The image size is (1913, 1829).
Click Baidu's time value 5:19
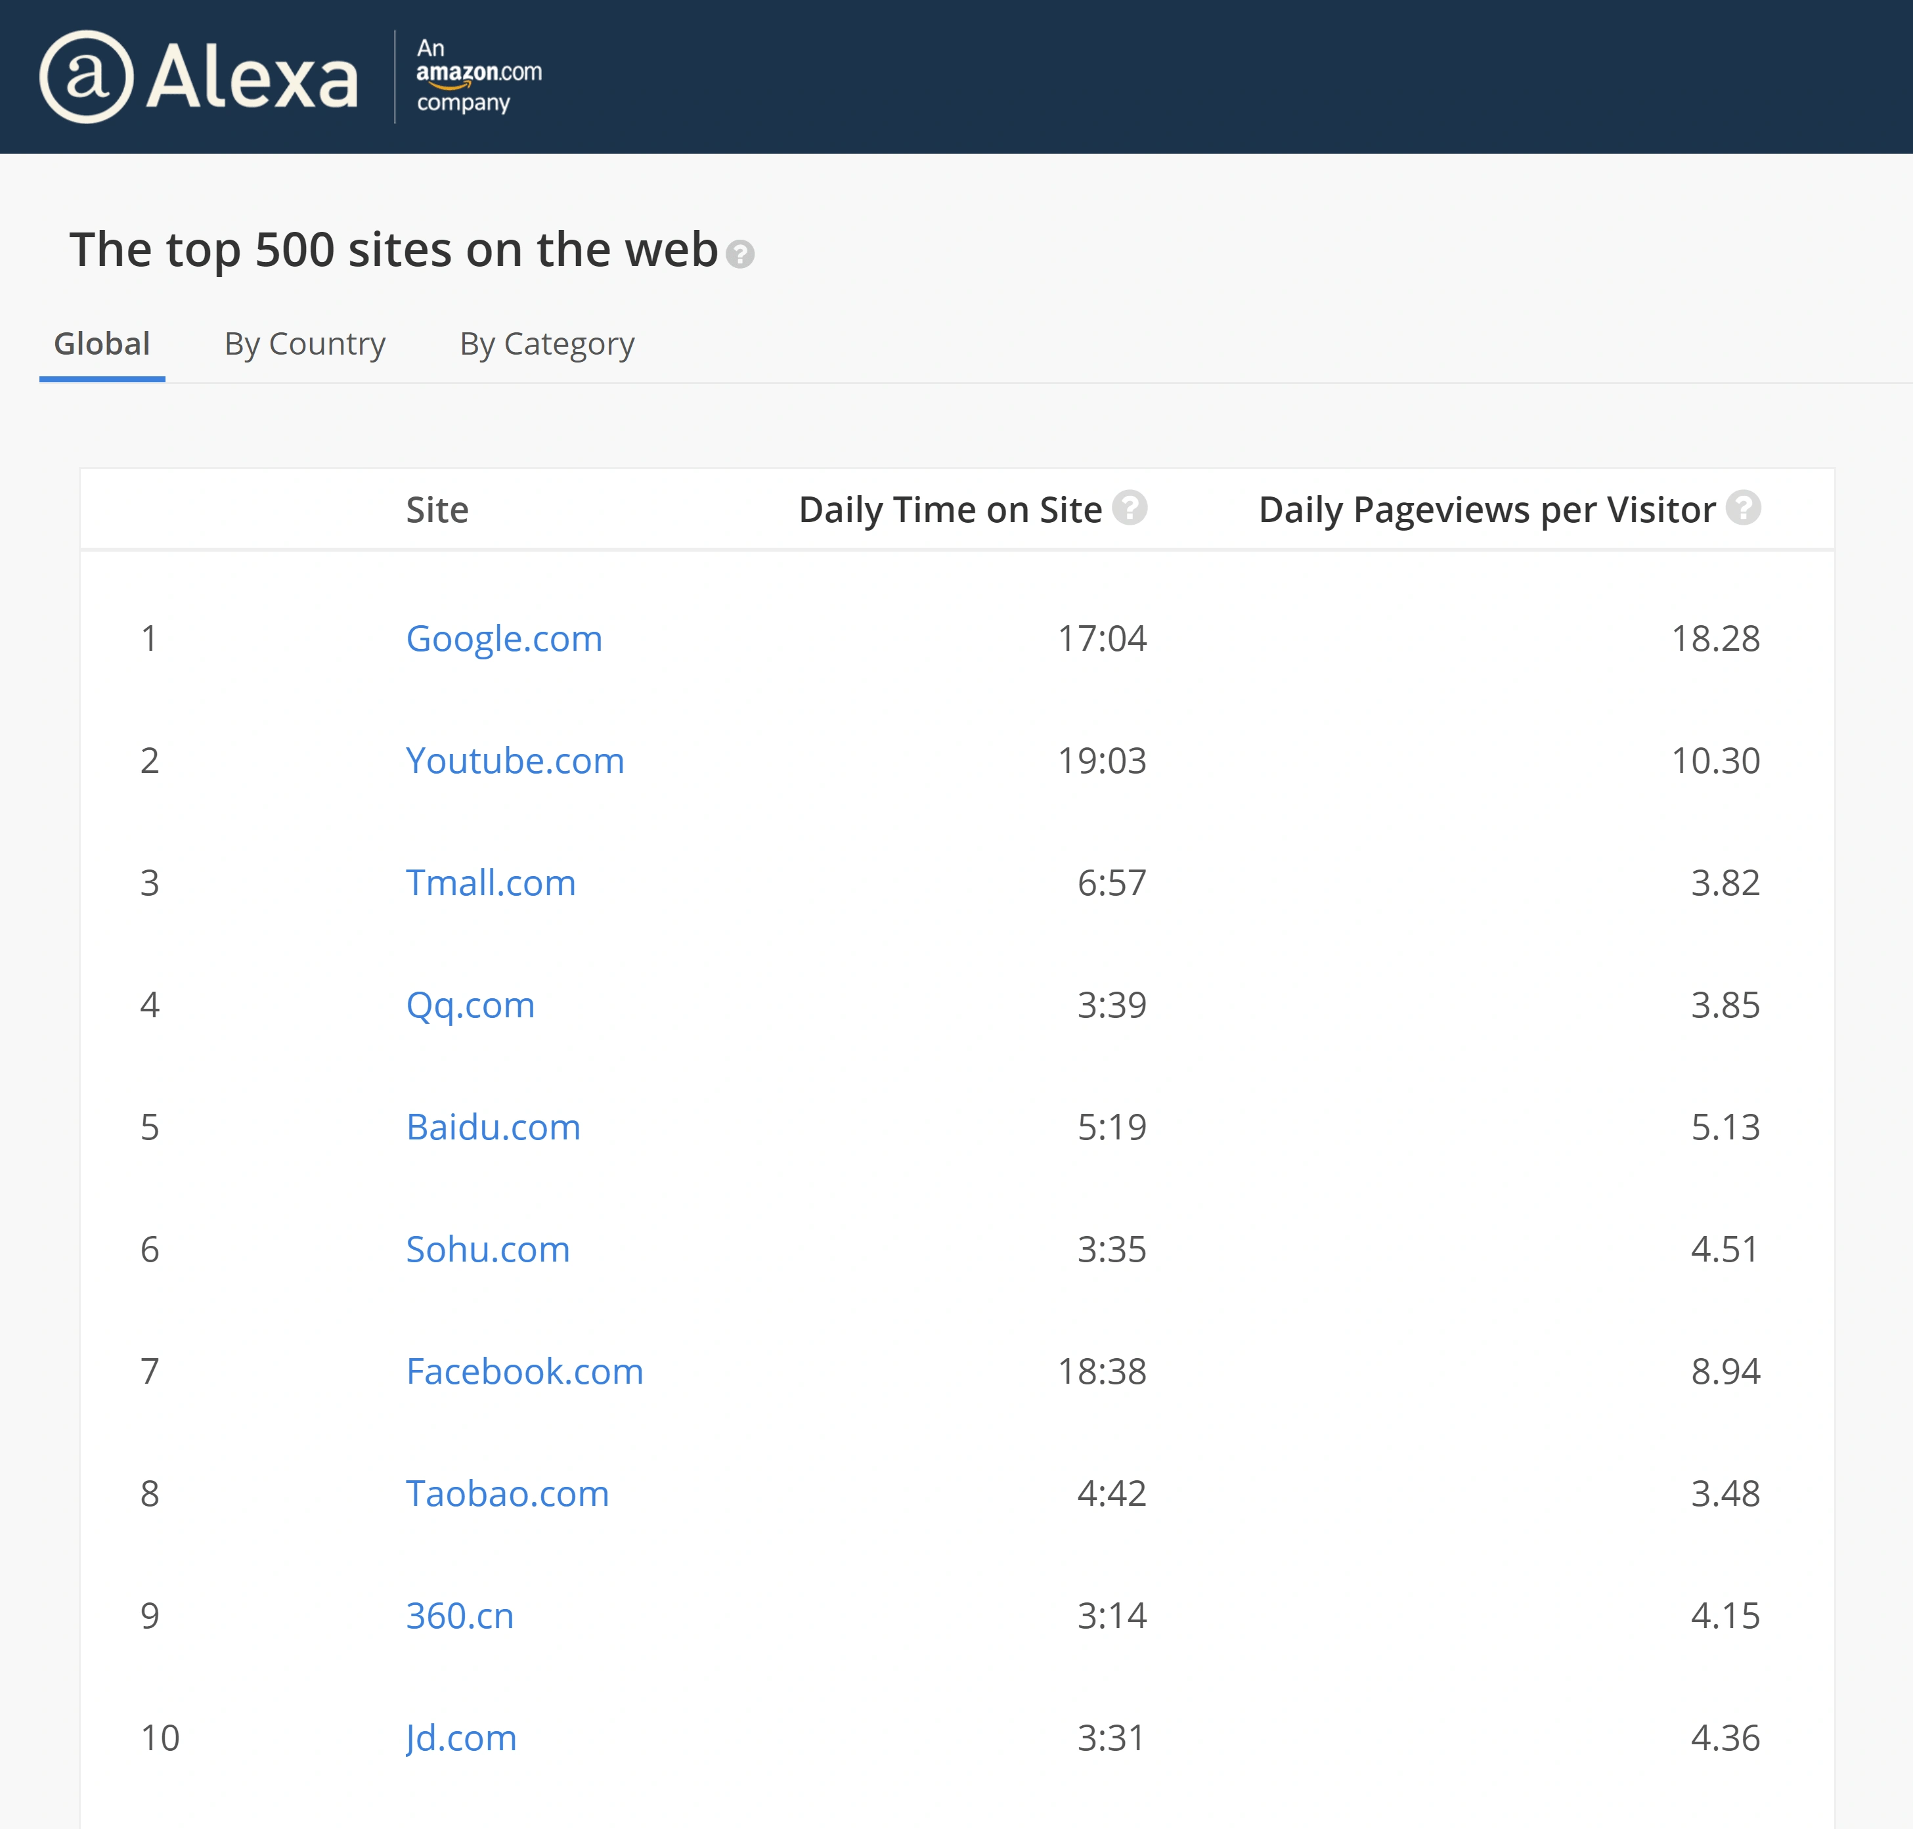click(1112, 1127)
